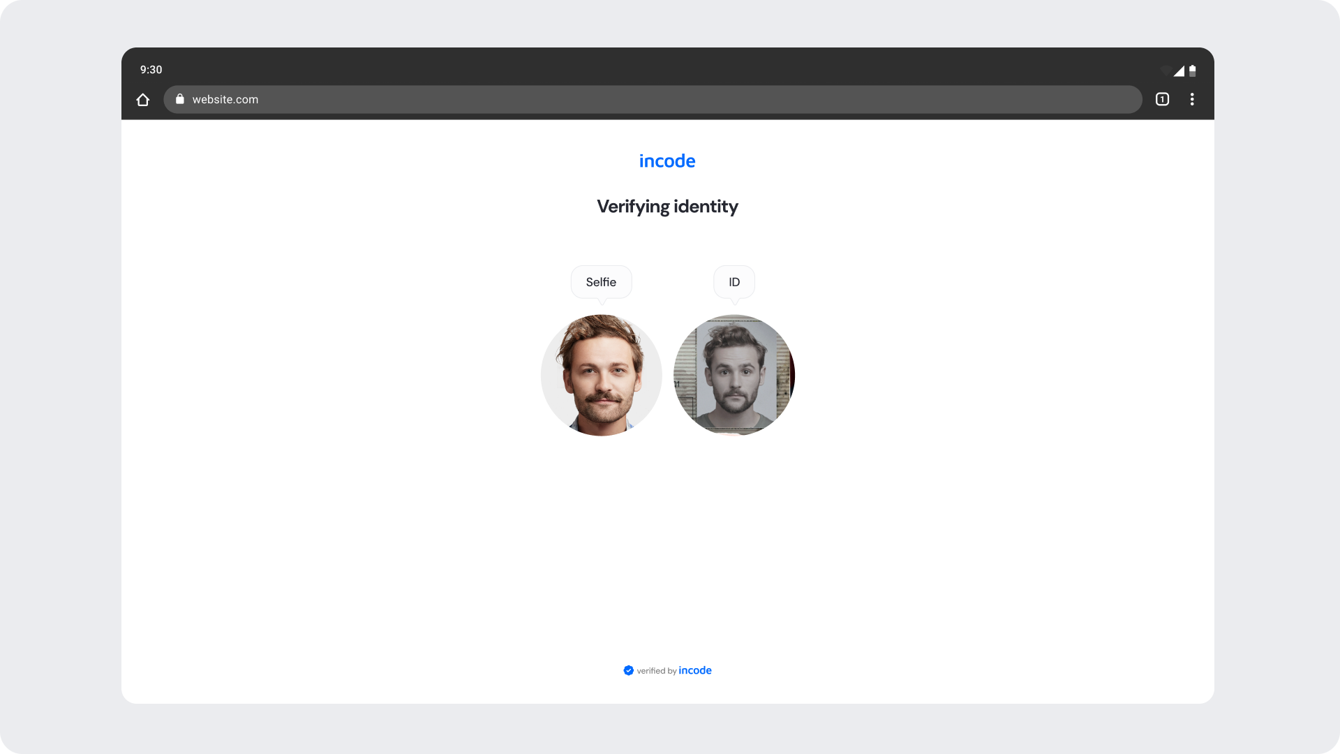Select the Selfie face photo
1340x754 pixels.
pyautogui.click(x=601, y=375)
